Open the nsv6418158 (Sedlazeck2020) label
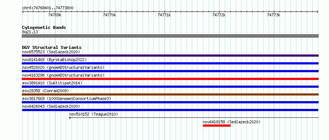This screenshot has width=329, height=140. pyautogui.click(x=231, y=122)
